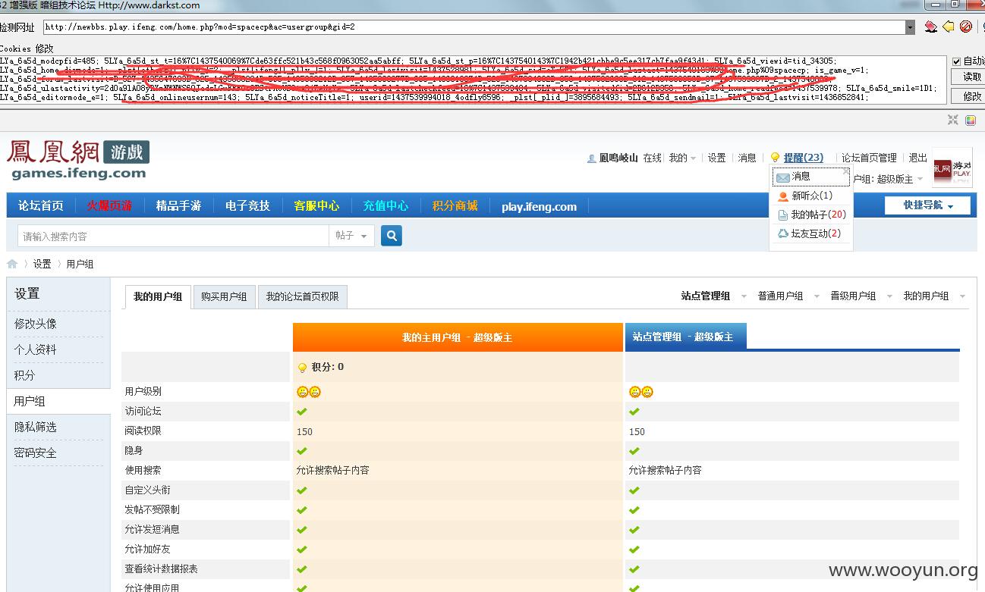Open 论坛首页管理 in the top bar
Viewport: 985px width, 592px height.
(x=869, y=158)
